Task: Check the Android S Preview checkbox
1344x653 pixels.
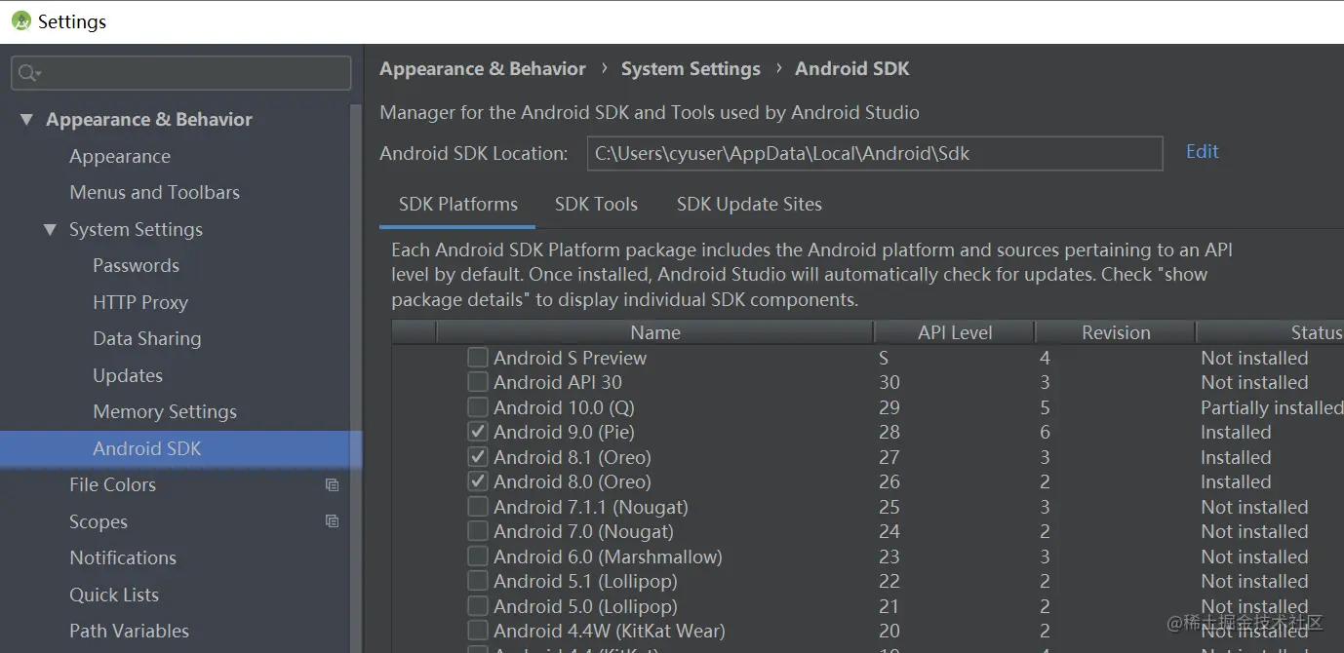Action: coord(478,358)
